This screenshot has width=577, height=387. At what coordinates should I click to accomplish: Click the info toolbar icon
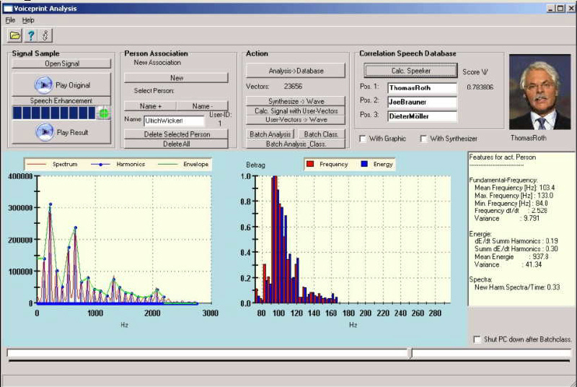(x=45, y=35)
